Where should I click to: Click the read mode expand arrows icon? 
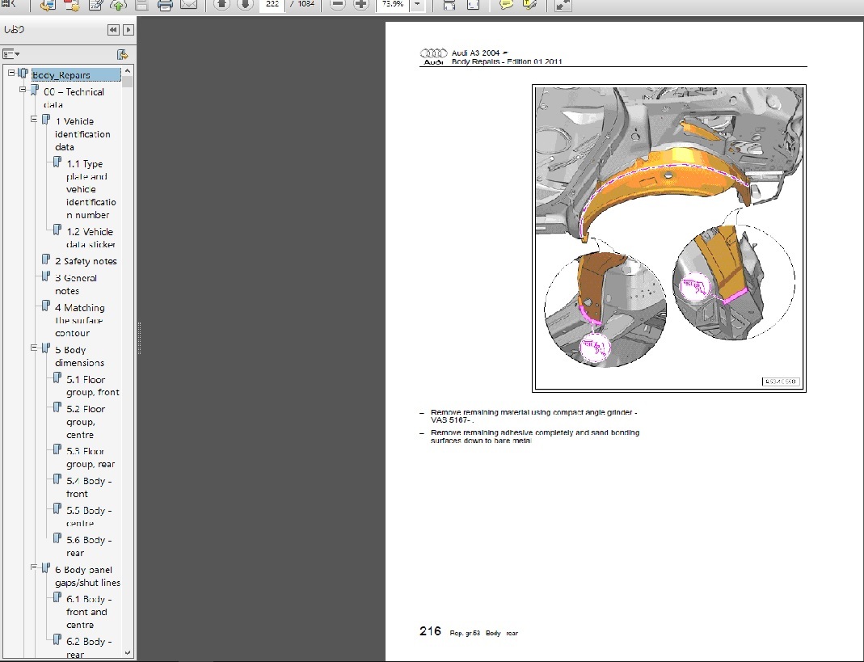coord(563,5)
